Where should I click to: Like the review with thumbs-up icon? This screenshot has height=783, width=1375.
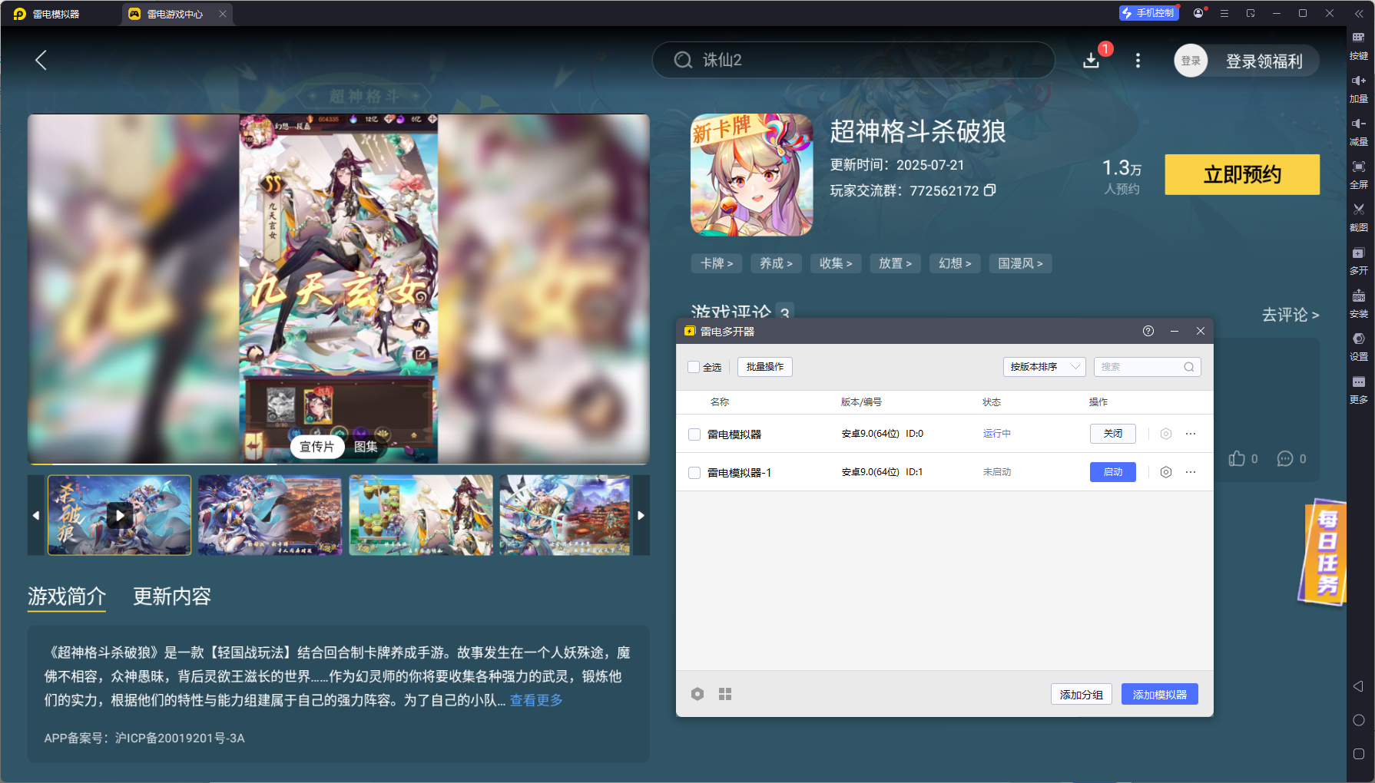[1237, 458]
